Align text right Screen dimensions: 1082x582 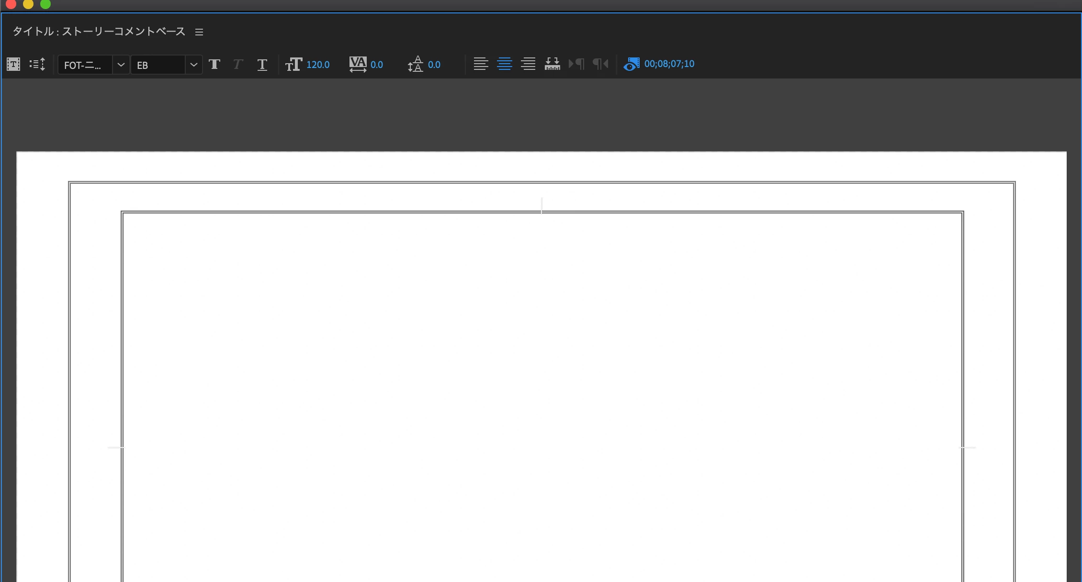(528, 64)
